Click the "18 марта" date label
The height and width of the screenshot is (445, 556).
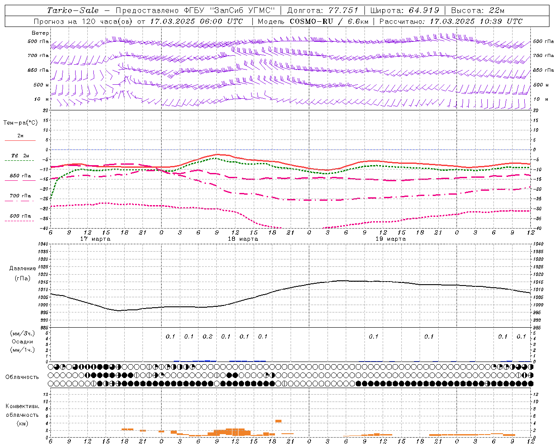click(x=243, y=239)
